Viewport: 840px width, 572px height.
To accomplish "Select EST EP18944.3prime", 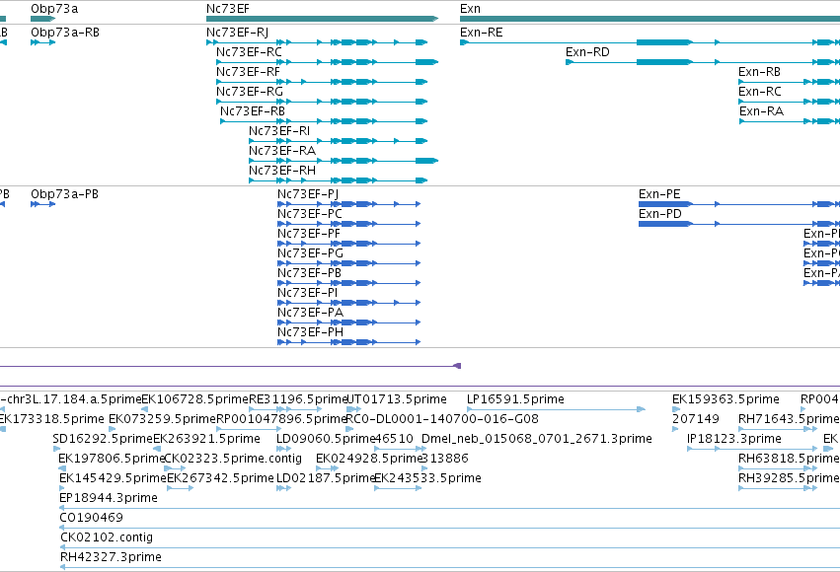I will click(109, 499).
